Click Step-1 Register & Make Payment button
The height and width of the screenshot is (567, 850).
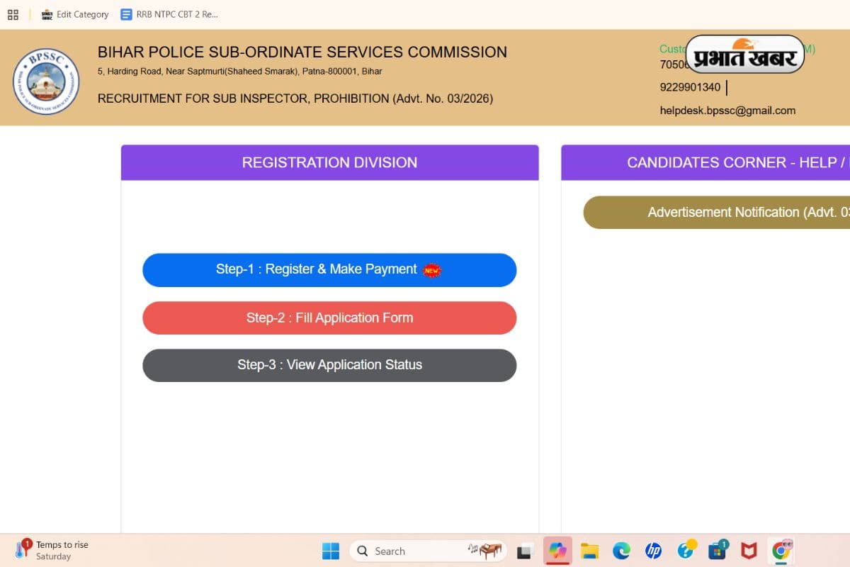coord(329,270)
